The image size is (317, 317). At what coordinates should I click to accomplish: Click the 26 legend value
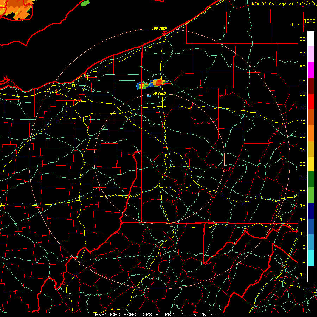(303, 178)
